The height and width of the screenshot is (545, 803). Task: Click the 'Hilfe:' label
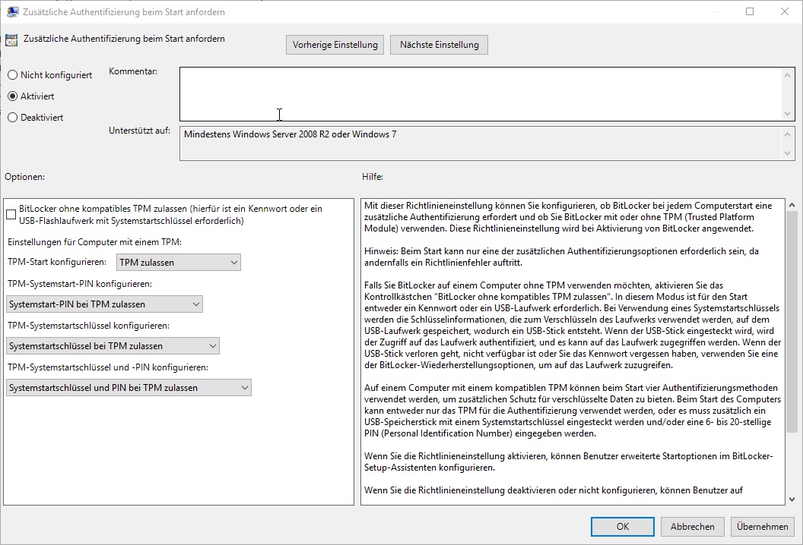[373, 177]
